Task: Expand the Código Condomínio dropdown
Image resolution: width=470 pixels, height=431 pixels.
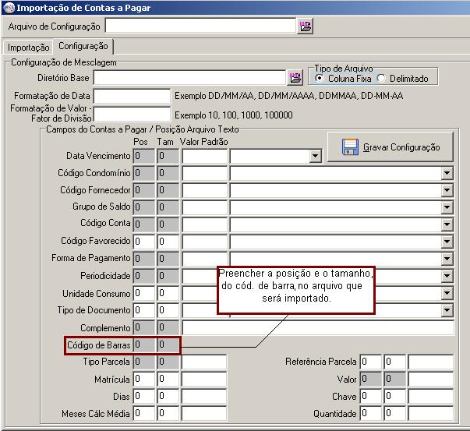Action: 447,174
